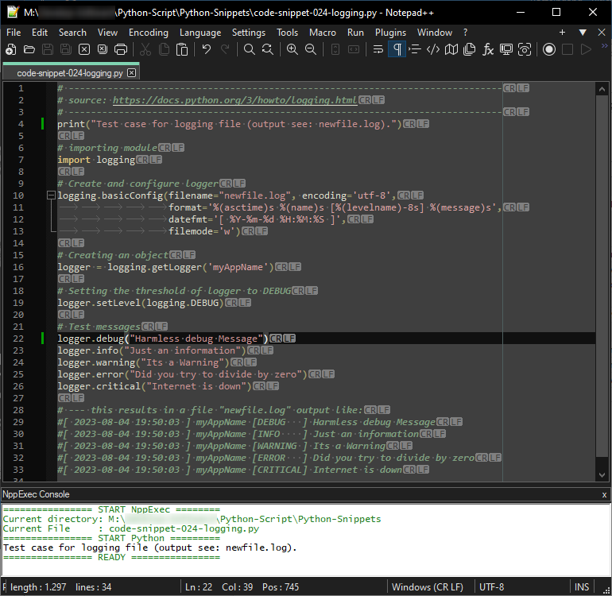
Task: Click the New file toolbar icon
Action: coord(10,49)
